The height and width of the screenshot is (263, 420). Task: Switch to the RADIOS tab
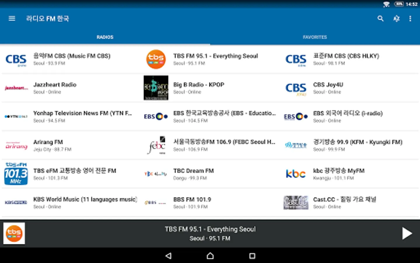coord(105,37)
